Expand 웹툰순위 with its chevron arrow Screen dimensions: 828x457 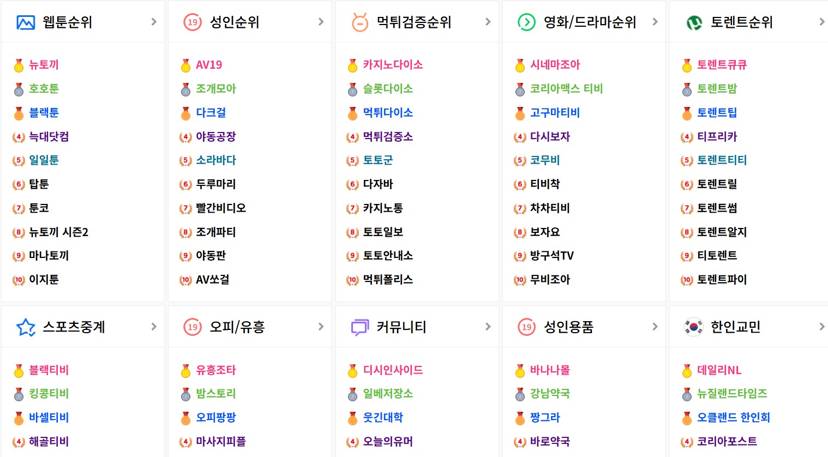point(154,22)
